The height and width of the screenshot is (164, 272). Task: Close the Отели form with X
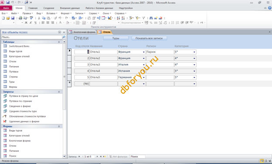pyautogui.click(x=269, y=32)
